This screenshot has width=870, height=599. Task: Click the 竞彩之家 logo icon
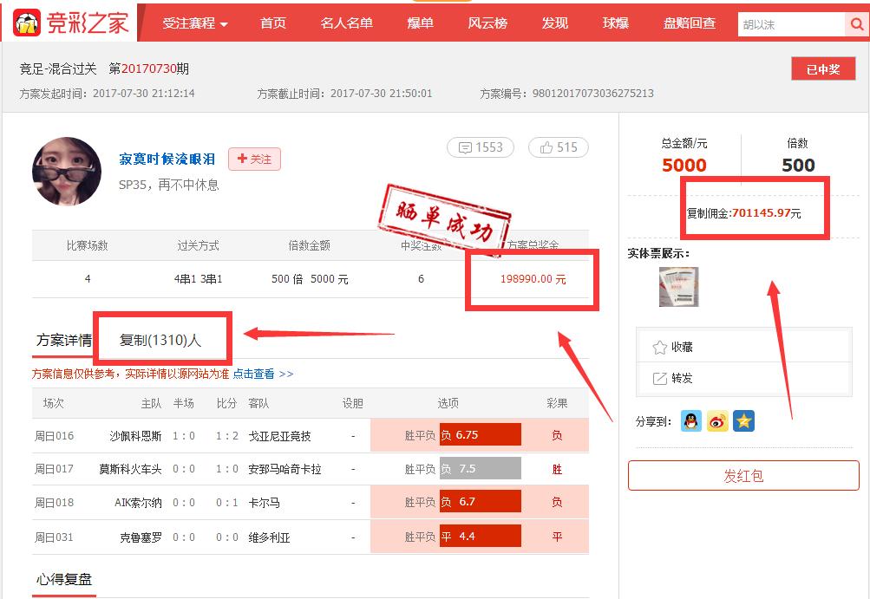(26, 23)
